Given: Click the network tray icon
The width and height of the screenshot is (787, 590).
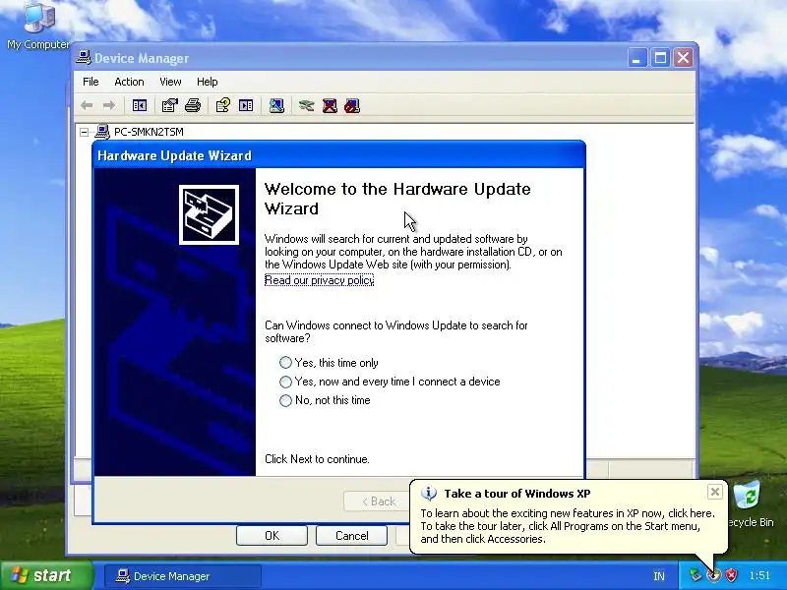Looking at the screenshot, I should point(696,575).
